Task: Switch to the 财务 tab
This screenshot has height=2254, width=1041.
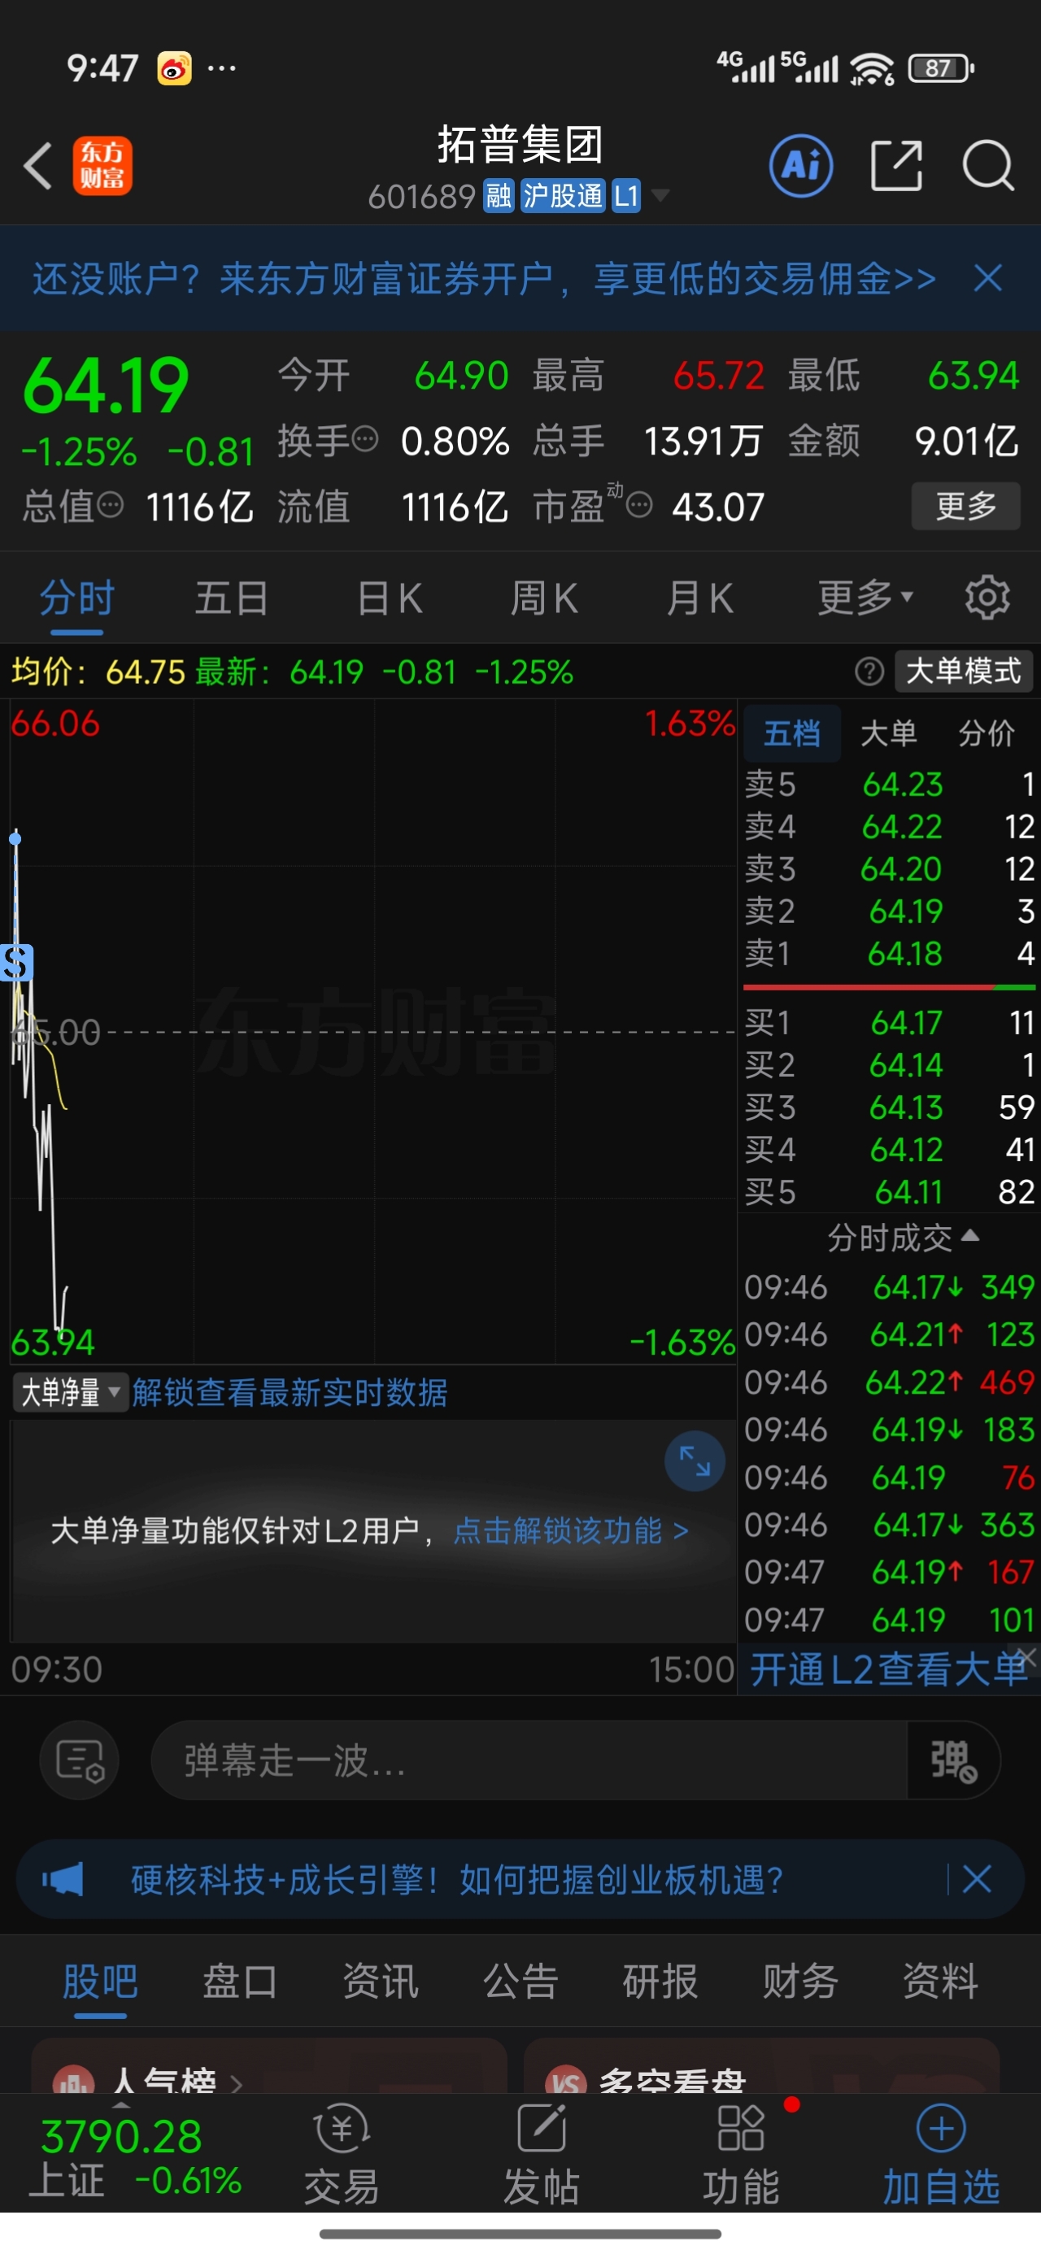Action: (x=800, y=1982)
